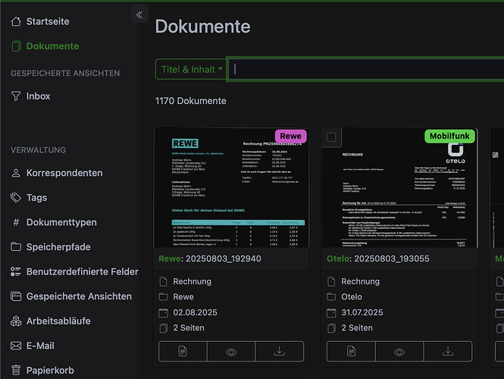Click the envelope icon beside E-Mail

tap(16, 346)
